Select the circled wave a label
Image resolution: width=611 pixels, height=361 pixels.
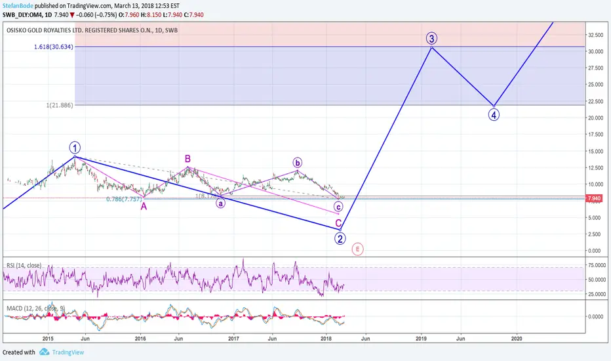[220, 203]
